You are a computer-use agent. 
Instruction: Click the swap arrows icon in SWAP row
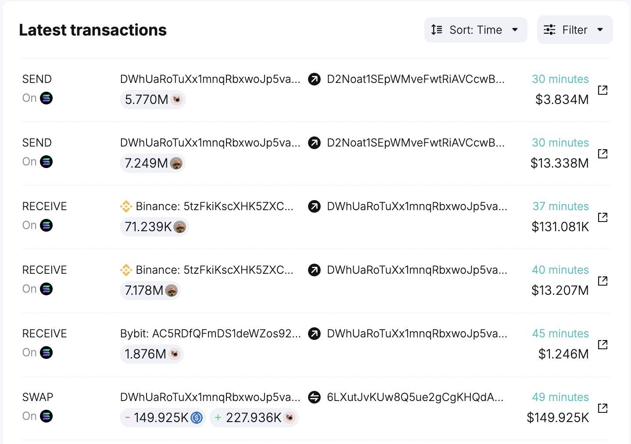[314, 397]
